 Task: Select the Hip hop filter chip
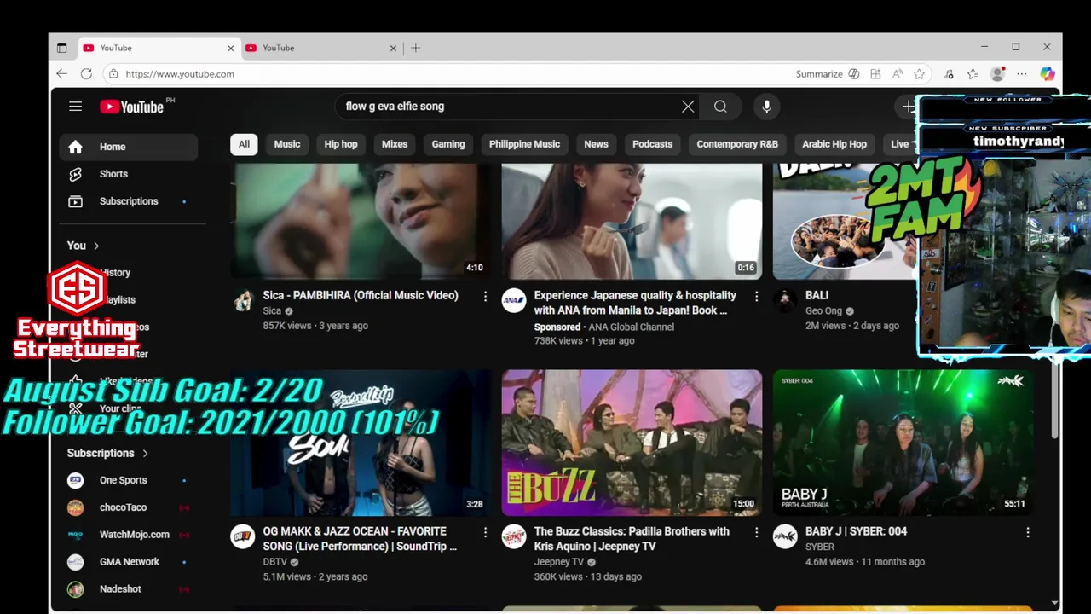click(x=341, y=144)
